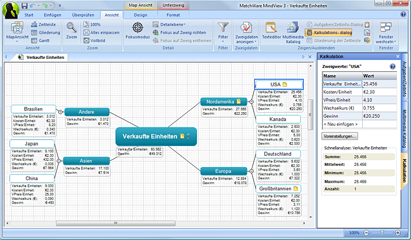Image resolution: width=411 pixels, height=240 pixels.
Task: Toggle the Kalkulations-dialog panel
Action: (x=329, y=33)
